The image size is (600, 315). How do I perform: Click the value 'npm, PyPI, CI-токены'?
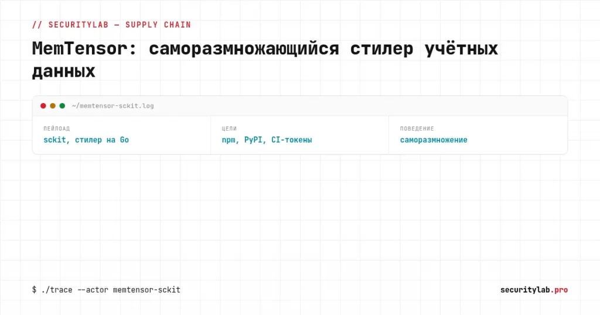tap(267, 140)
